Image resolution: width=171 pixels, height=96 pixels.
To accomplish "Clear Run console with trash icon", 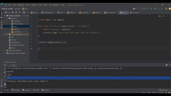I will point(5,84).
